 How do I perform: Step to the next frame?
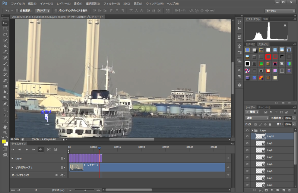[x=34, y=149]
